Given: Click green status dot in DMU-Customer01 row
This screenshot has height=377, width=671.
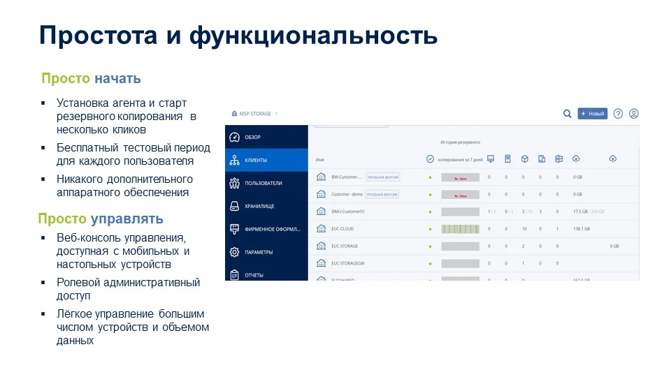Looking at the screenshot, I should pyautogui.click(x=430, y=212).
